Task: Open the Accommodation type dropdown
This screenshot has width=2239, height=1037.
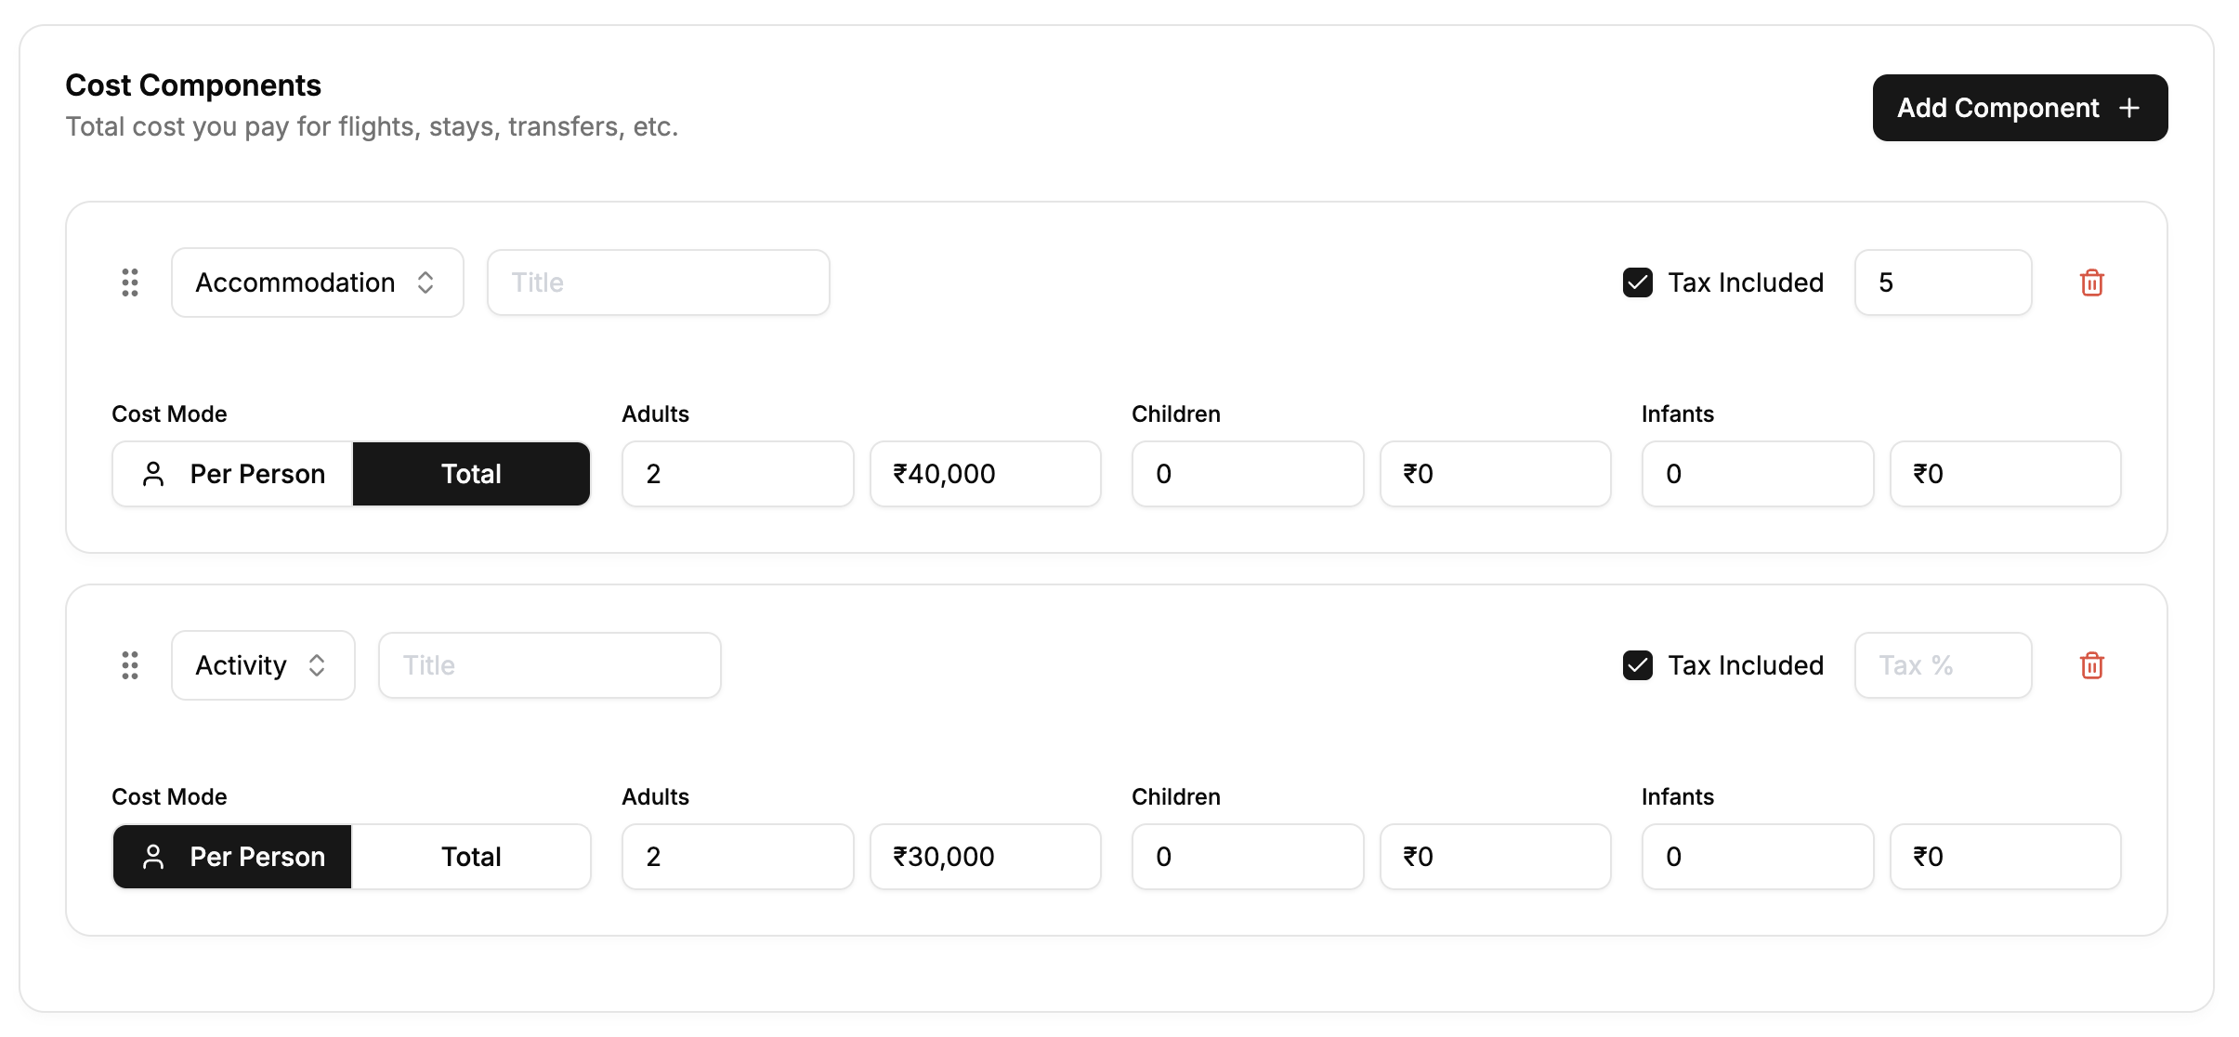Action: (317, 282)
